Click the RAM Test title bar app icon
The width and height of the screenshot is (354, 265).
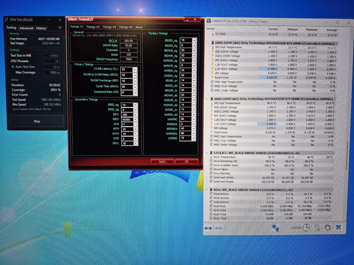click(x=7, y=20)
